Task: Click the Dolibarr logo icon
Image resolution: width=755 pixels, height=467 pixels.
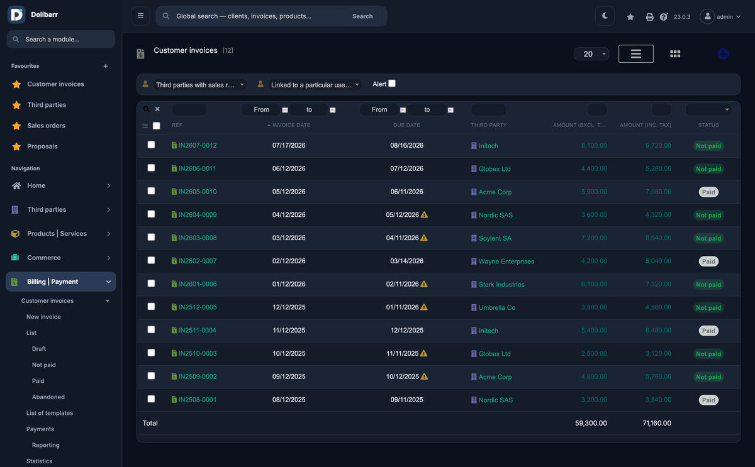Action: (x=16, y=14)
